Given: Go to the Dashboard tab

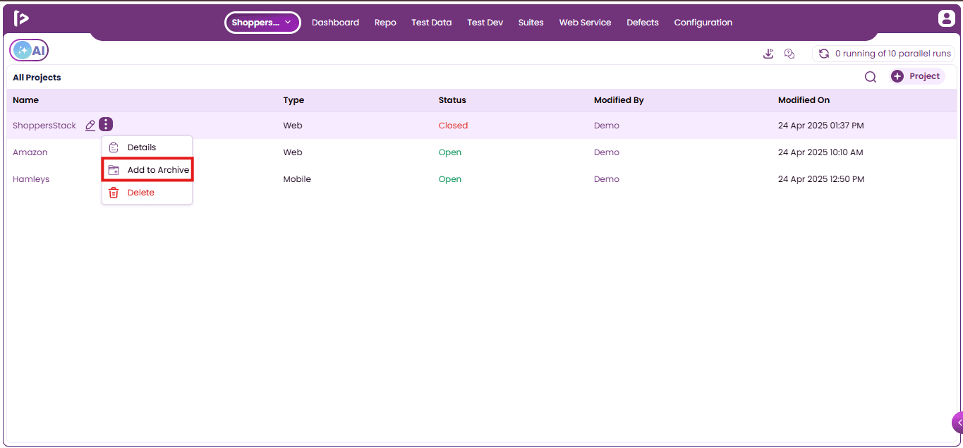Looking at the screenshot, I should (335, 23).
